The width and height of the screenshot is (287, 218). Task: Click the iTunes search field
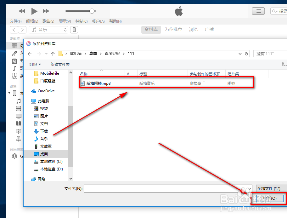click(279, 11)
